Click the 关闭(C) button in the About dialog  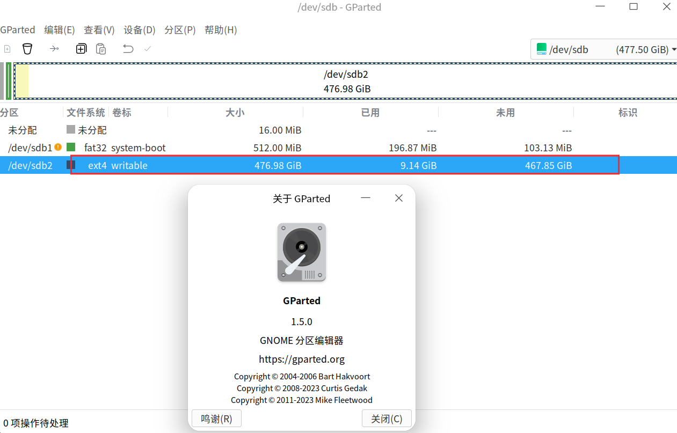coord(387,419)
